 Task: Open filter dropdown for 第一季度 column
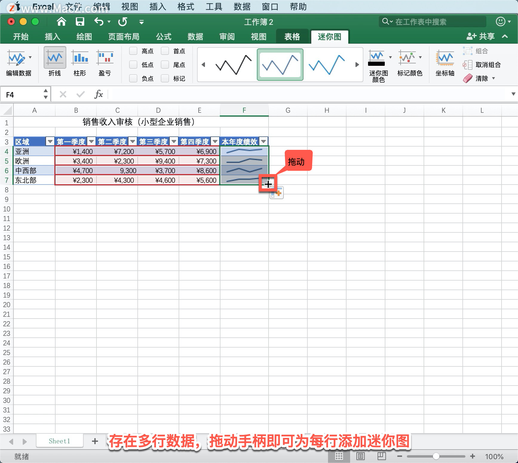[91, 141]
